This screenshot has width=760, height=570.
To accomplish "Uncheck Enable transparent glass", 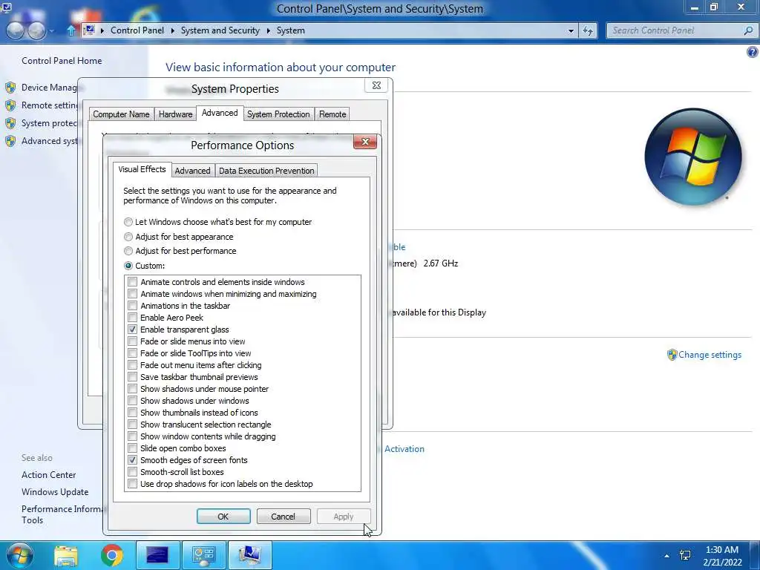I will (132, 330).
